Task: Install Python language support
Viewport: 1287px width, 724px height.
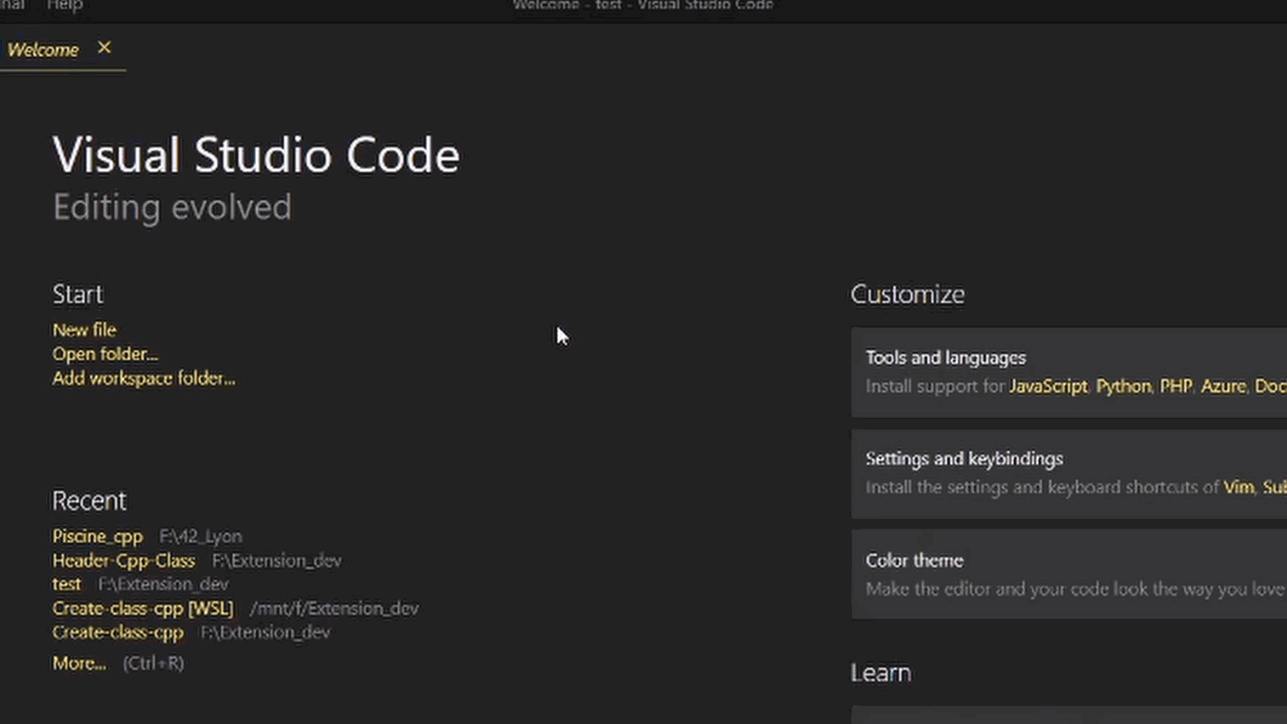Action: tap(1123, 386)
